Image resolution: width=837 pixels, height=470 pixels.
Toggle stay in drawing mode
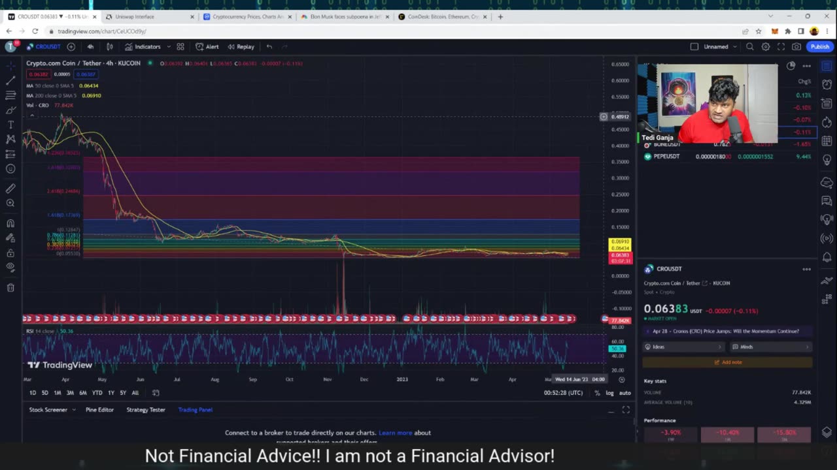tap(10, 238)
